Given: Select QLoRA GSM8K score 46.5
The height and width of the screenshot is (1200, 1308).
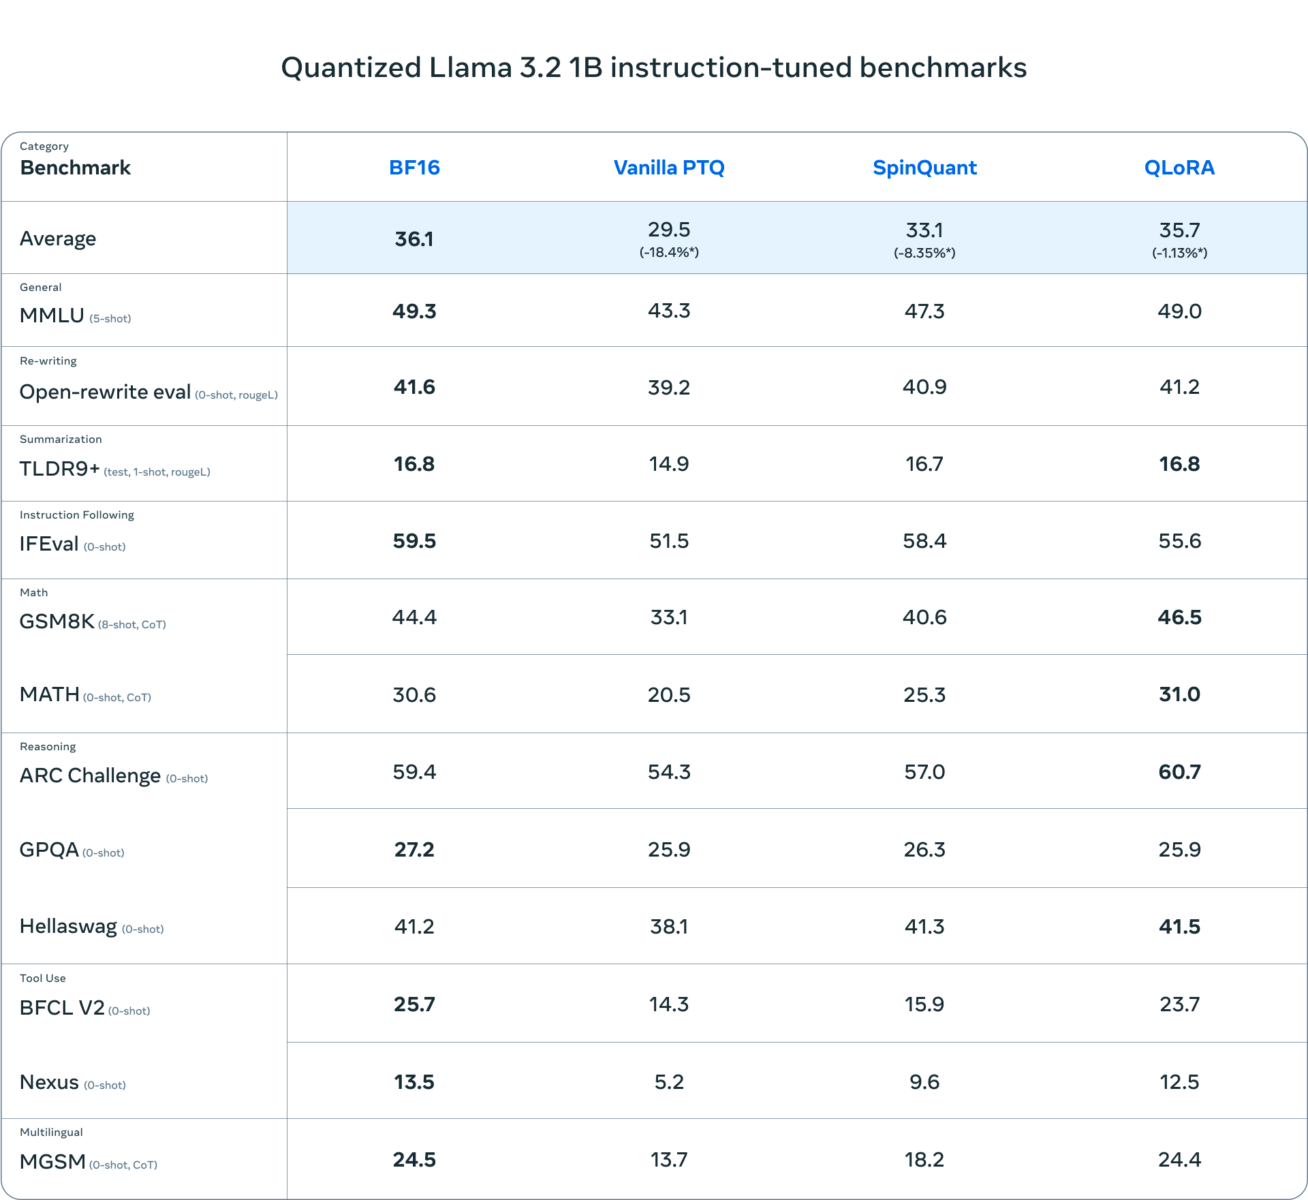Looking at the screenshot, I should 1179,617.
